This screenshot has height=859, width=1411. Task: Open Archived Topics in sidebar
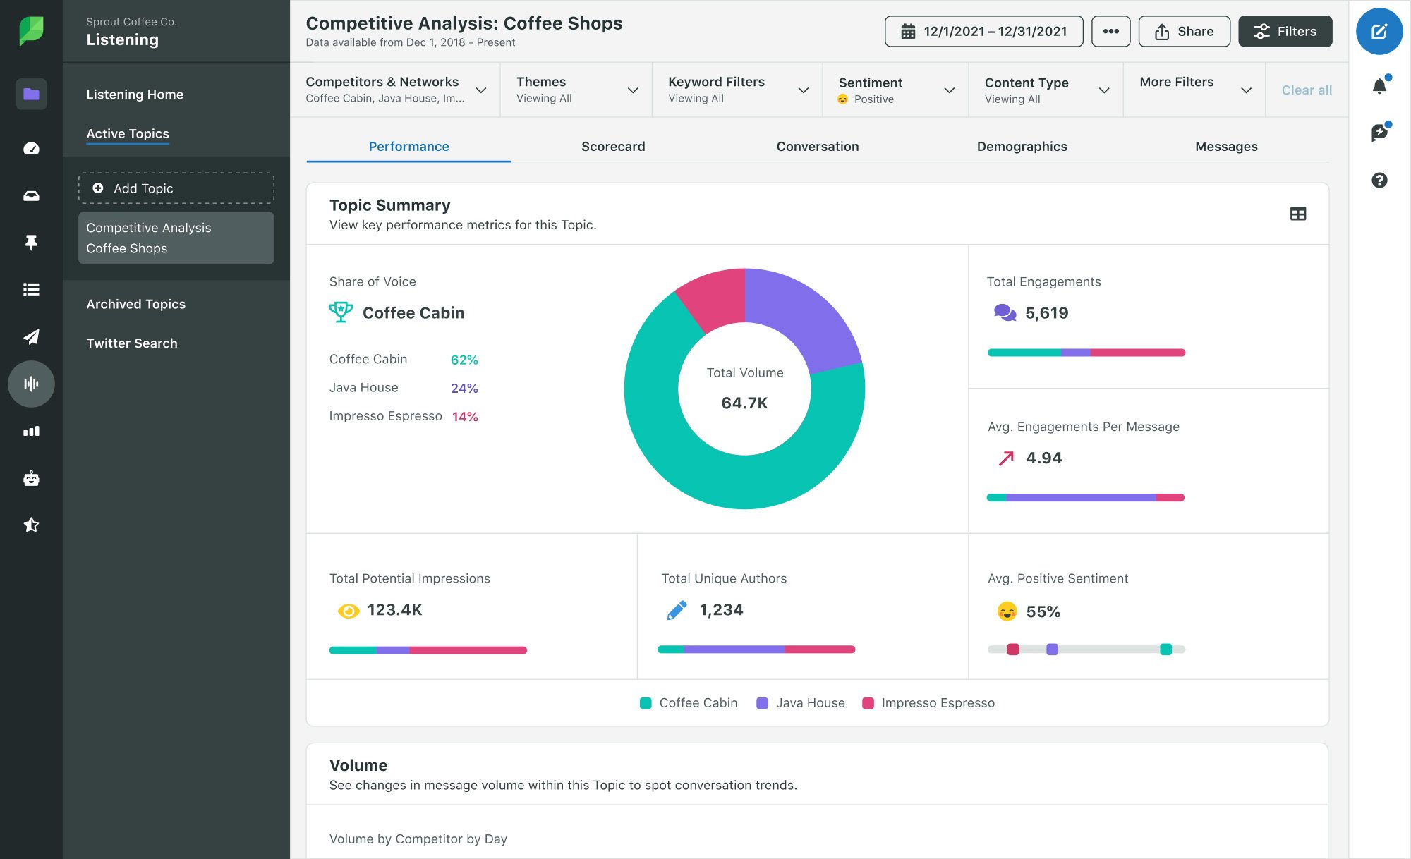[x=136, y=304]
